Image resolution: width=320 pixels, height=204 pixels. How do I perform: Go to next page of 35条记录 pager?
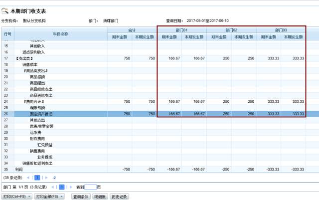(x=46, y=178)
